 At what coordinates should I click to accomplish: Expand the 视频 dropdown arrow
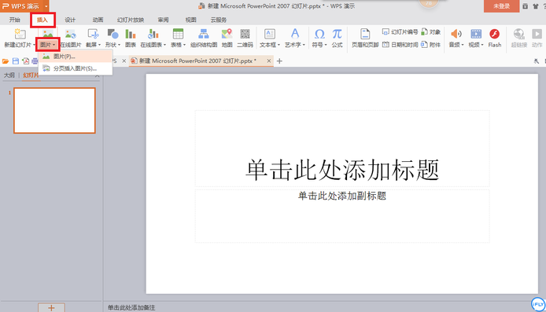click(x=482, y=45)
